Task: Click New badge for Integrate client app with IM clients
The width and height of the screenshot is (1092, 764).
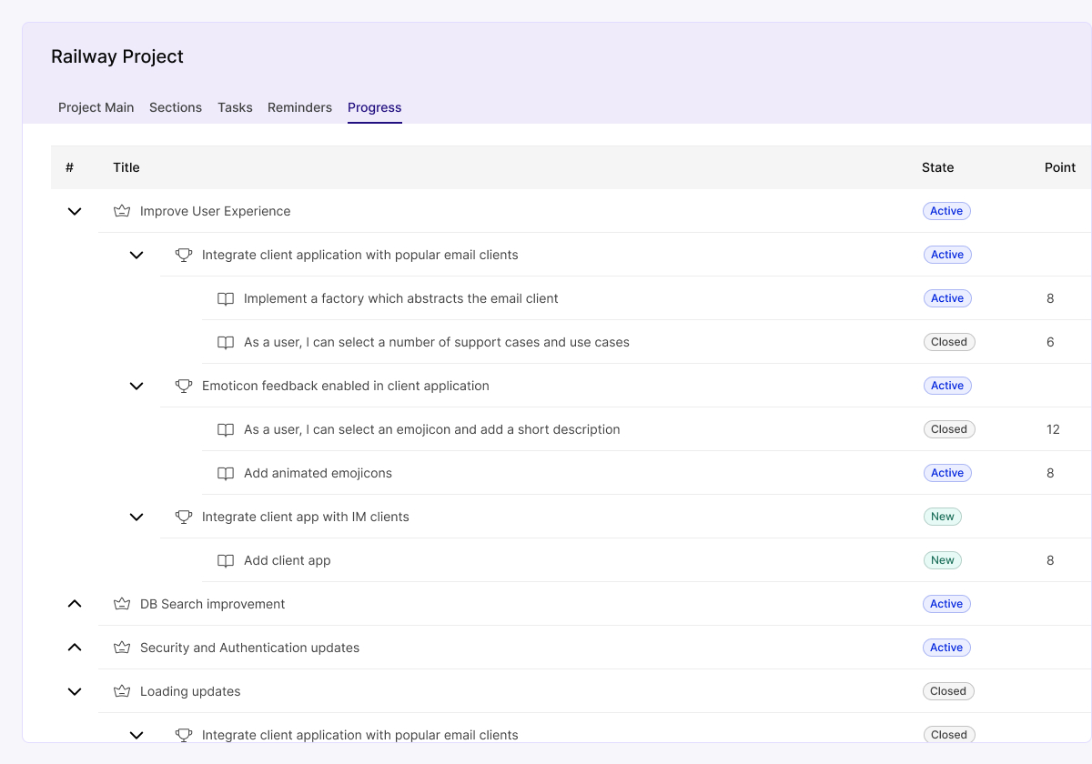Action: point(943,517)
